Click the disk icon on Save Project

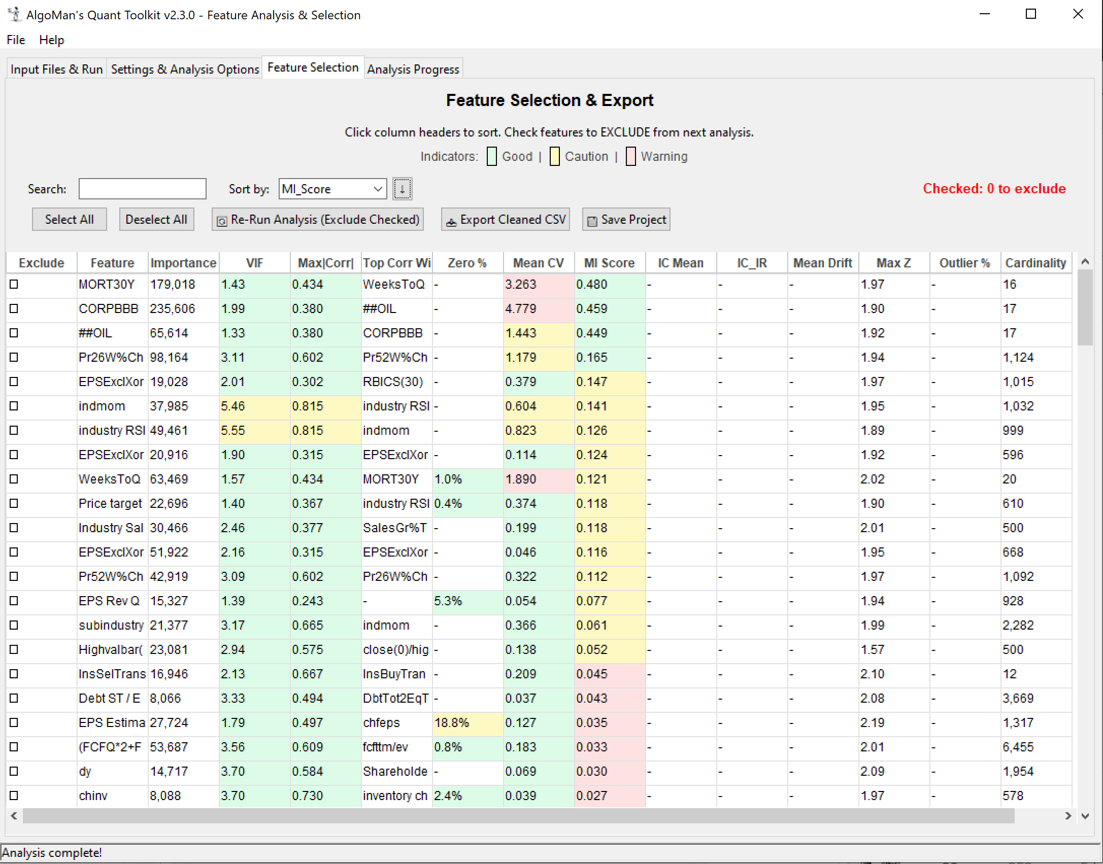click(x=591, y=220)
